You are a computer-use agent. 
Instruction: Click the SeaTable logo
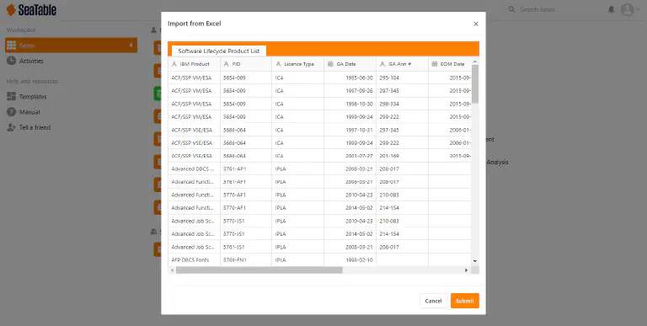point(31,10)
